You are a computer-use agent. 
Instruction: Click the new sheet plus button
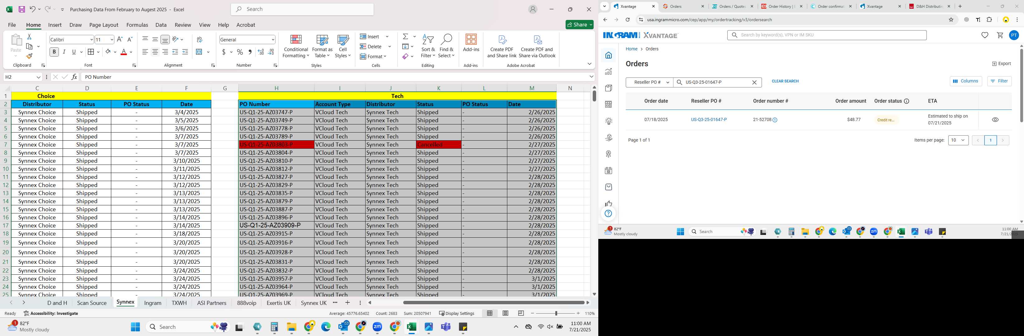pyautogui.click(x=347, y=303)
